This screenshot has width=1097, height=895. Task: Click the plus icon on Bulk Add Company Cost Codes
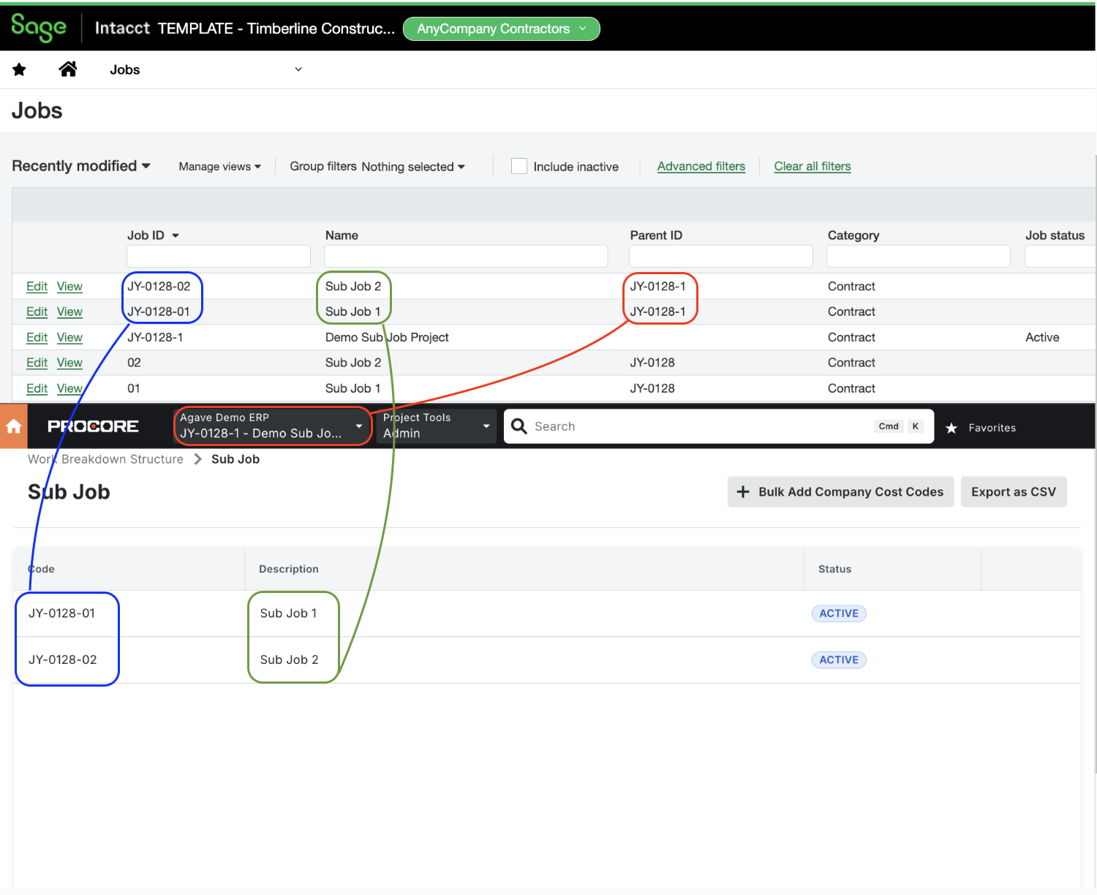[x=744, y=491]
